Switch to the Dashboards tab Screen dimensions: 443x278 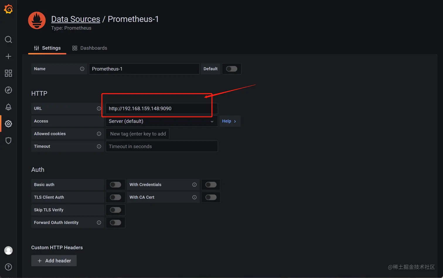click(90, 48)
